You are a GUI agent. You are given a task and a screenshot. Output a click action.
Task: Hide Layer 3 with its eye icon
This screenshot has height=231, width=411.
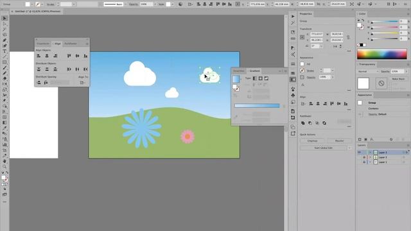tap(360, 152)
